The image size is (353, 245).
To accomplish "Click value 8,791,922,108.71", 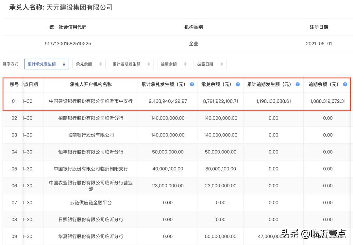I will (x=221, y=101).
